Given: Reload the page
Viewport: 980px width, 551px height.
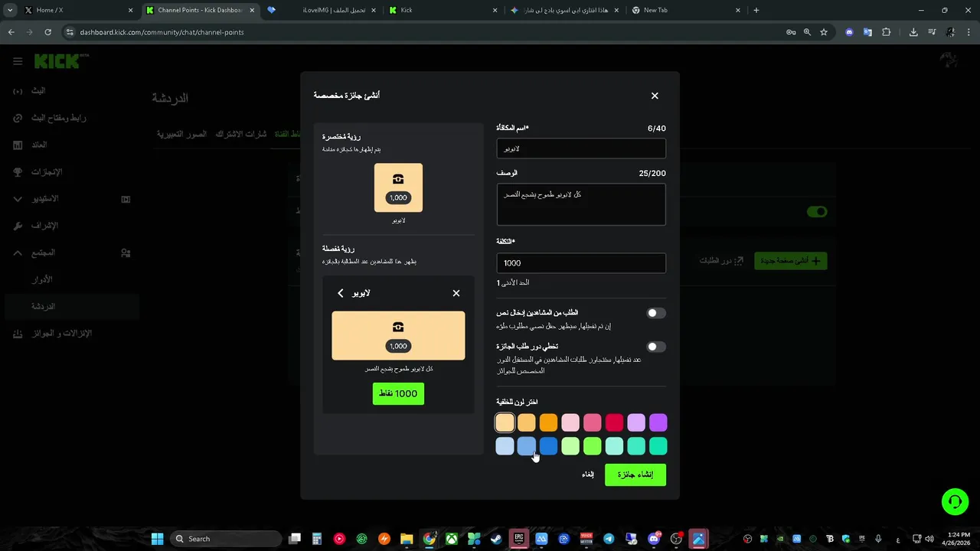Looking at the screenshot, I should click(x=47, y=32).
